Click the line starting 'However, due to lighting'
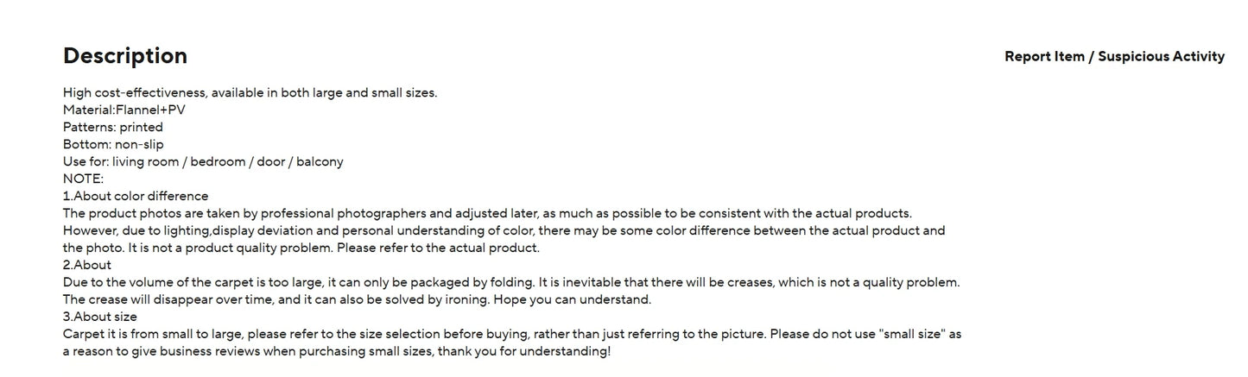The height and width of the screenshot is (377, 1248). (504, 231)
